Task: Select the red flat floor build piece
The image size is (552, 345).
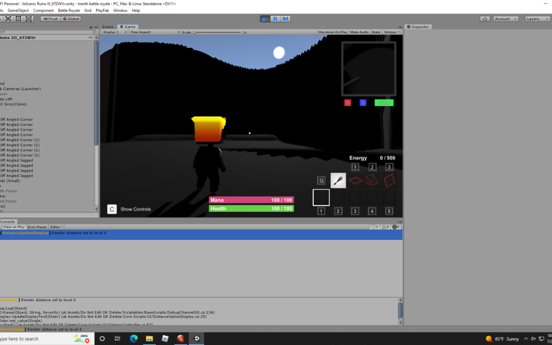Action: [x=355, y=180]
